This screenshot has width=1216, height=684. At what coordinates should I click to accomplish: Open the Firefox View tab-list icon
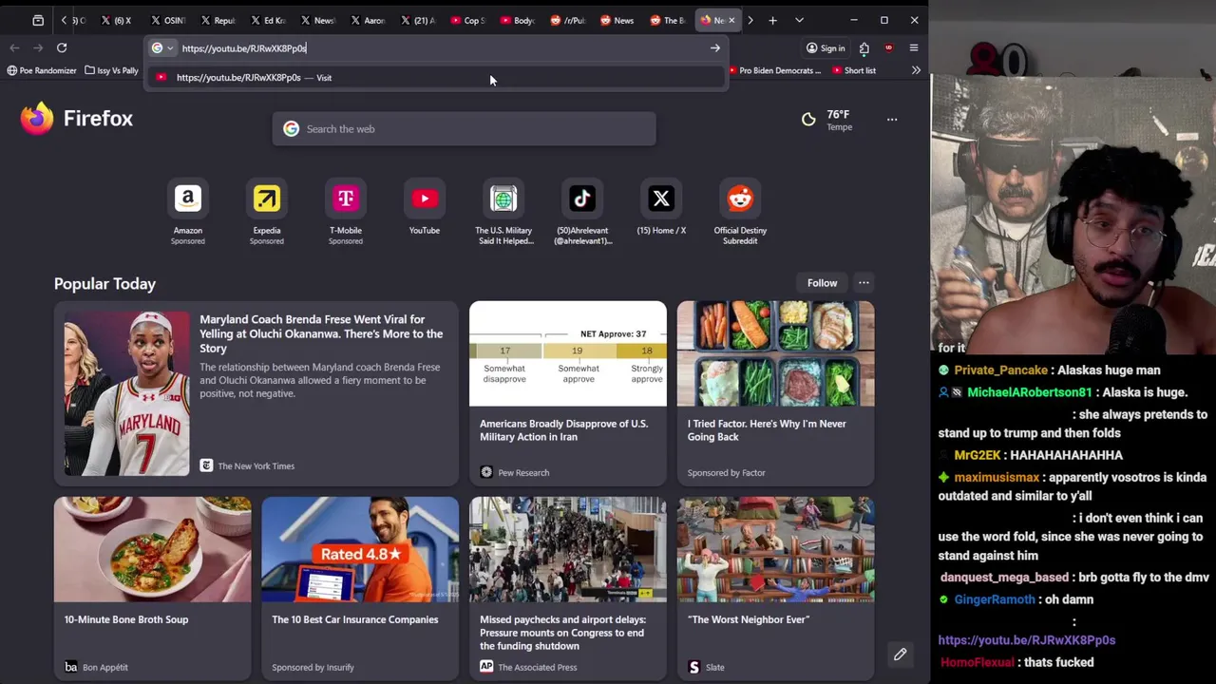pyautogui.click(x=38, y=20)
